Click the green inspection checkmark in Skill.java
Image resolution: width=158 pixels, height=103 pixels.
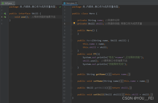tap(60, 7)
